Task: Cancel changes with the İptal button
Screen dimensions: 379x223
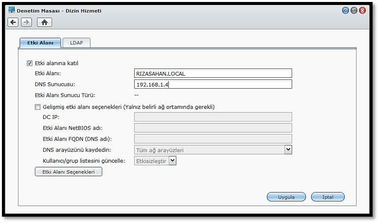Action: pyautogui.click(x=327, y=197)
